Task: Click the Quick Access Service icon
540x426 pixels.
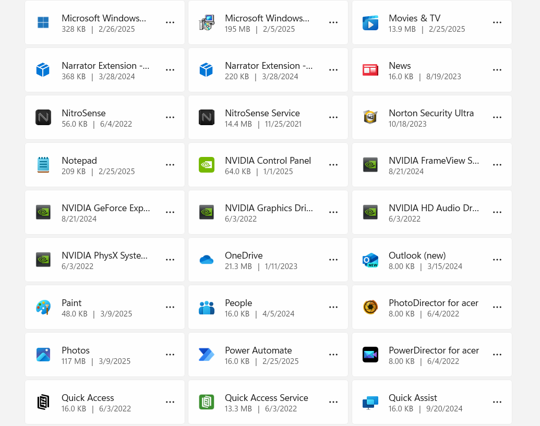Action: (x=207, y=402)
